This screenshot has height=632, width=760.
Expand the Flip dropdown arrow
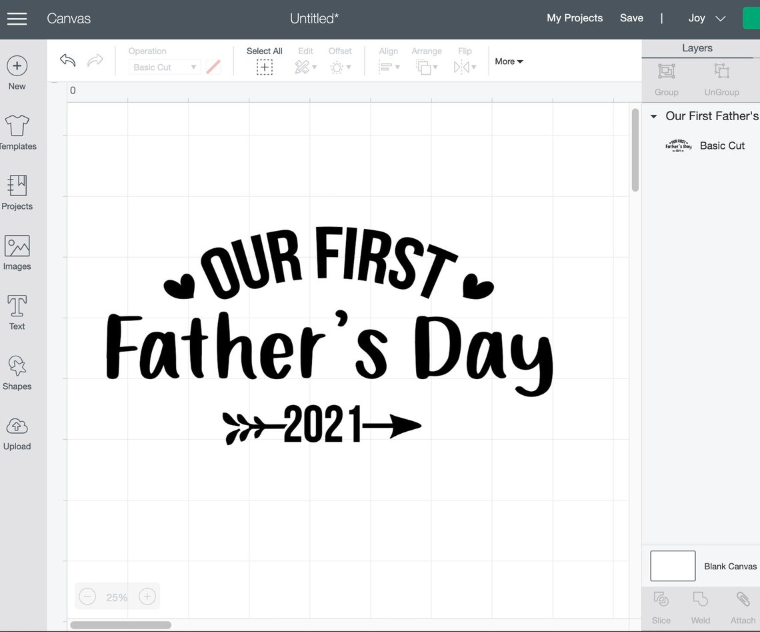coord(473,67)
